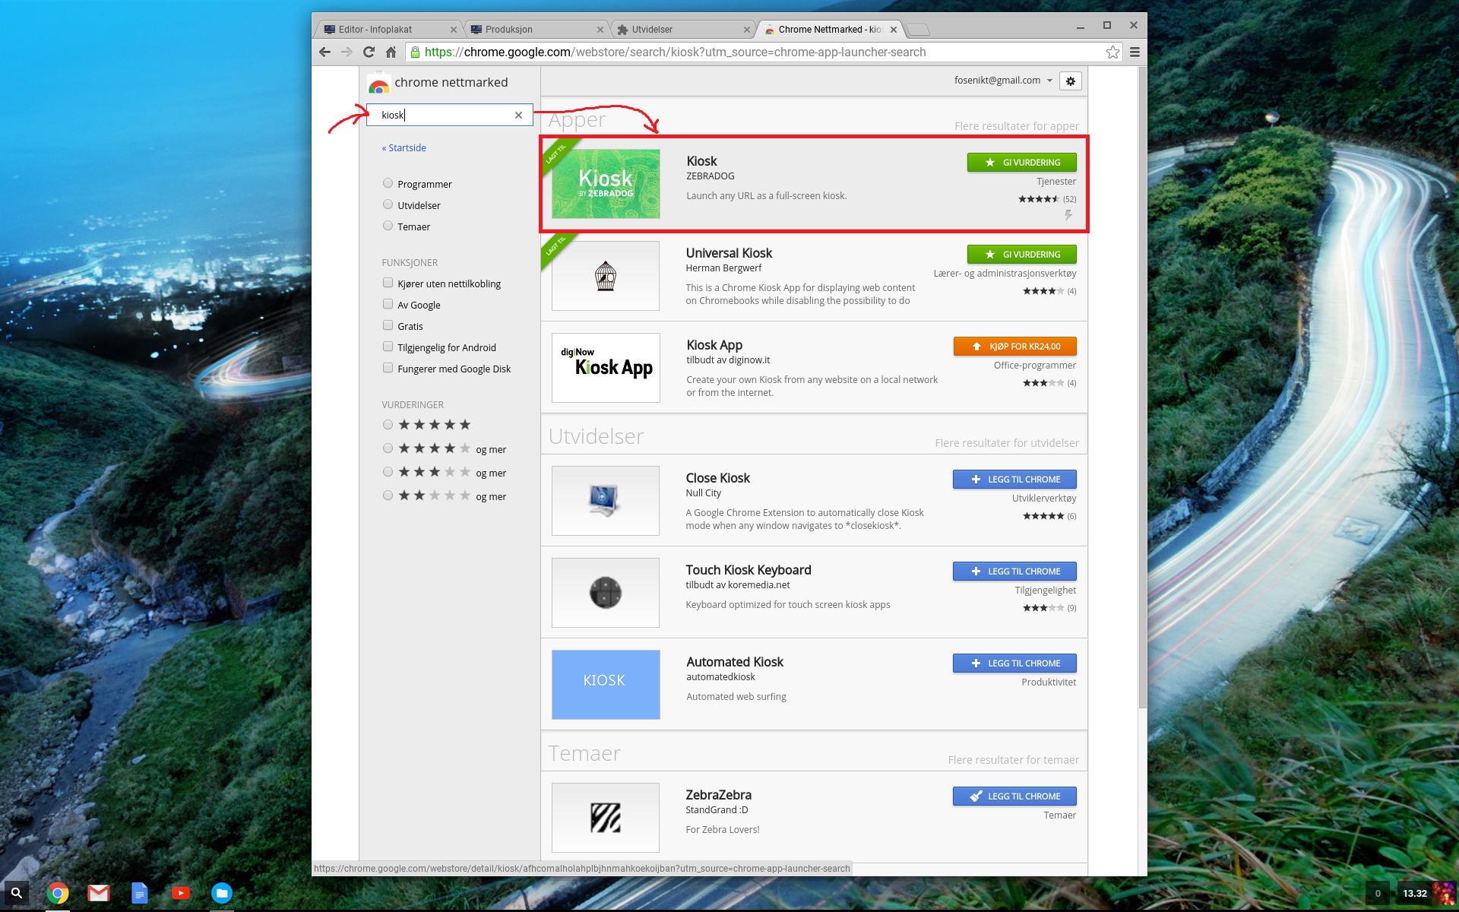
Task: Add Automated Kiosk to Chrome
Action: (x=1014, y=663)
